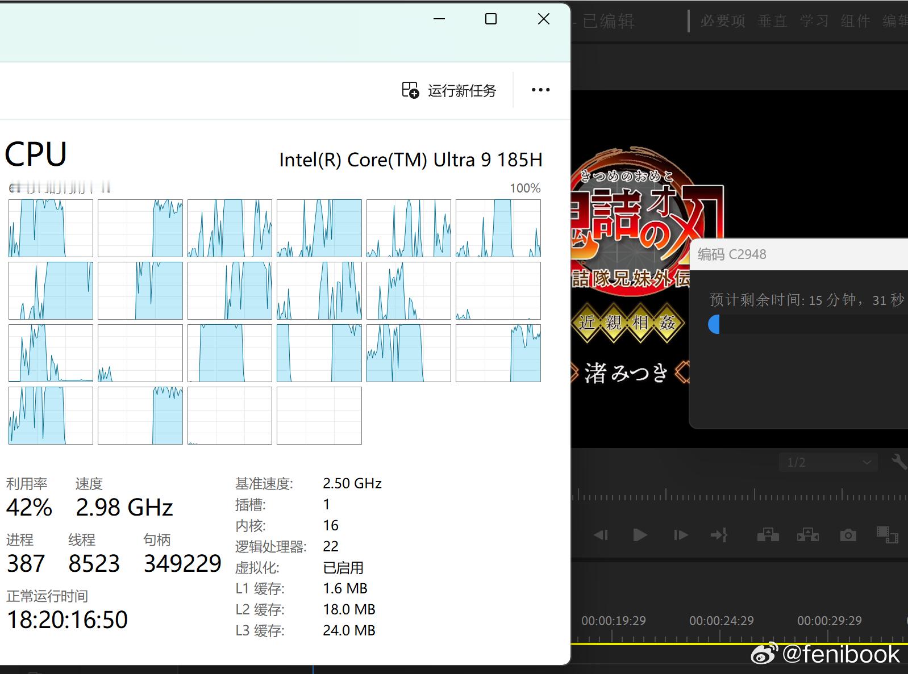Click timeline timecode 00:00:24:29
The image size is (908, 674).
(722, 621)
